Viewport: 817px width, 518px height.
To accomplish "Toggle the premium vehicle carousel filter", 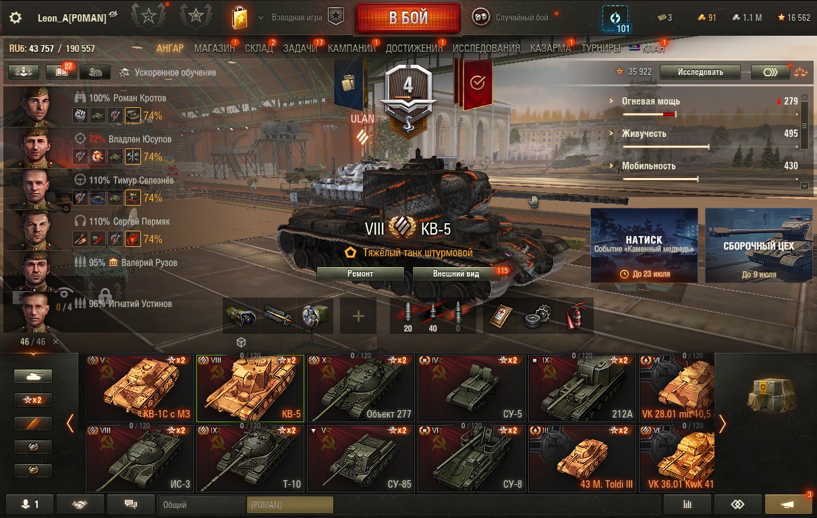I will (33, 424).
